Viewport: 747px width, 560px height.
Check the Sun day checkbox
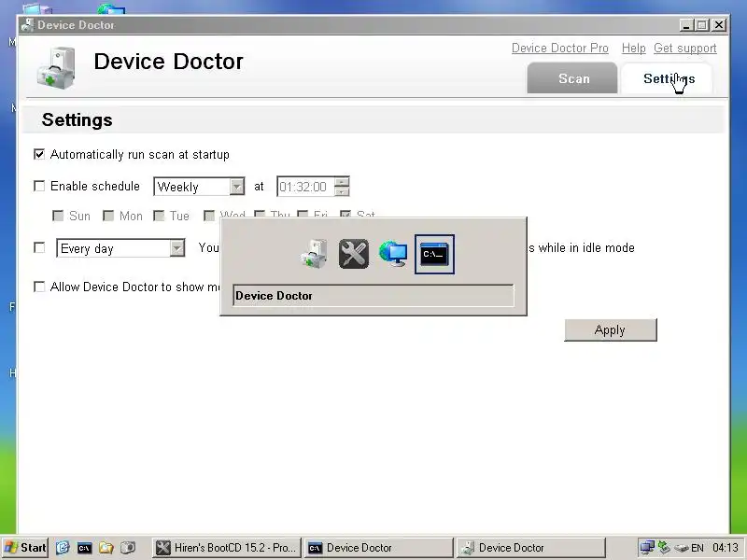pos(58,216)
